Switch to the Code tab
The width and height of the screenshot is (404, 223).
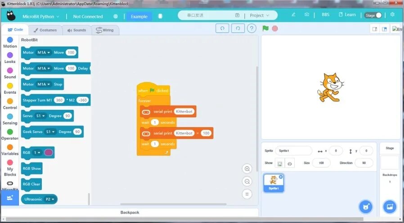click(x=15, y=30)
